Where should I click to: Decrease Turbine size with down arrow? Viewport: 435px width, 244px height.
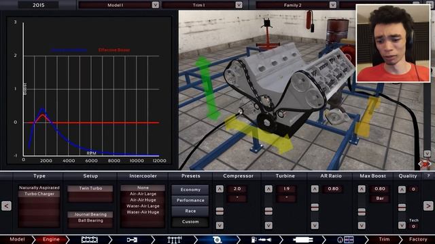[268, 226]
